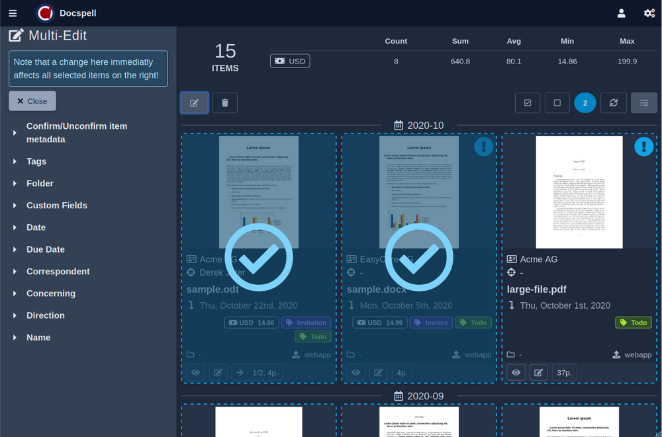This screenshot has width=662, height=437.
Task: Deselect all items with the empty box button
Action: [557, 103]
